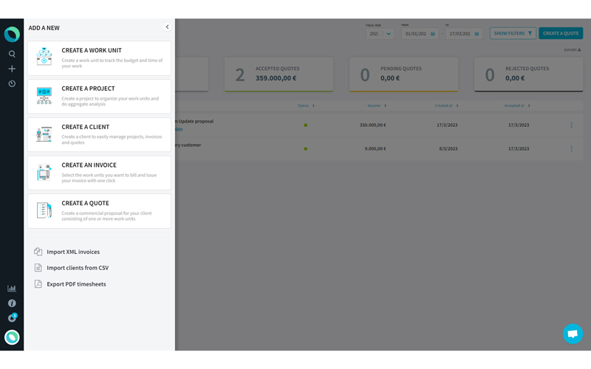The height and width of the screenshot is (369, 591).
Task: Open the notifications rocket icon with badge
Action: point(12,318)
